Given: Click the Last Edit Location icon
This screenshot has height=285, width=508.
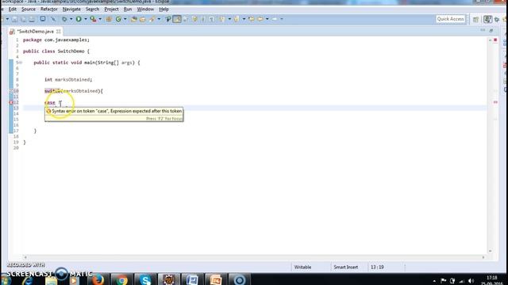Looking at the screenshot, I should [x=252, y=19].
